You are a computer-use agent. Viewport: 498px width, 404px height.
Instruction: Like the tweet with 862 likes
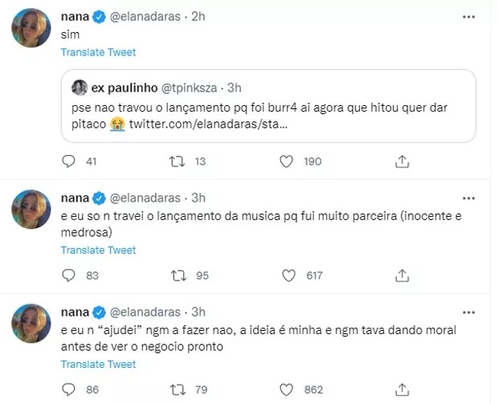(285, 389)
